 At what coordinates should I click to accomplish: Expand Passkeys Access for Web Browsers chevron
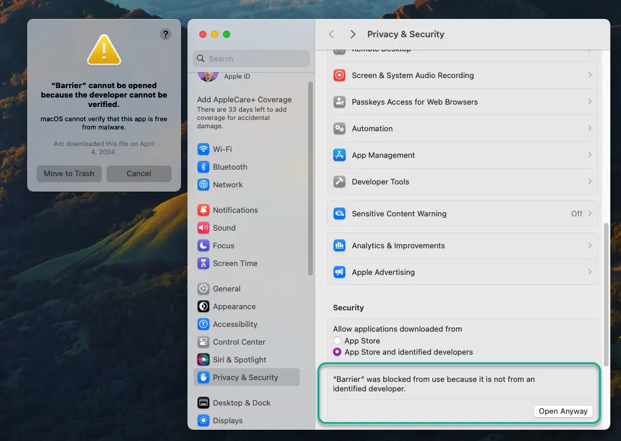(590, 101)
